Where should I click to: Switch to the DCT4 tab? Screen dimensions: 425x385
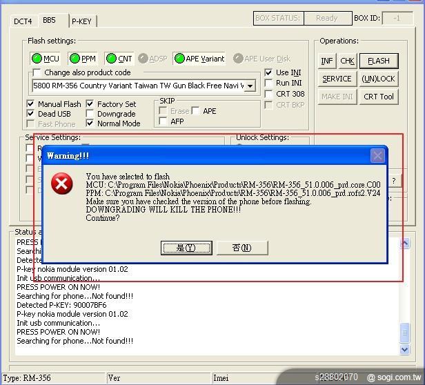click(x=23, y=21)
